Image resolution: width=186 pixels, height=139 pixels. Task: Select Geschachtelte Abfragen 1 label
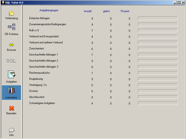[x=43, y=55]
